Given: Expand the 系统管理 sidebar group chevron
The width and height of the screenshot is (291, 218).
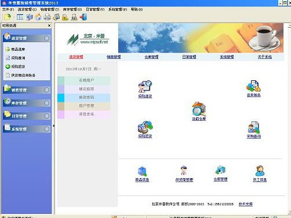Looking at the screenshot, I should (46, 129).
